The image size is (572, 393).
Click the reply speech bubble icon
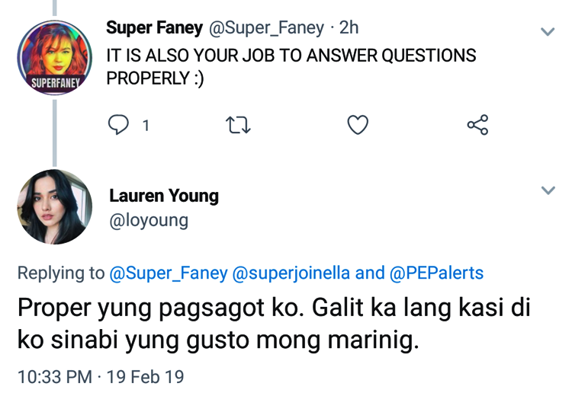(118, 125)
